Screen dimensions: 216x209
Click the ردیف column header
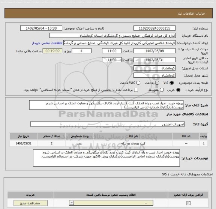(x=204, y=136)
